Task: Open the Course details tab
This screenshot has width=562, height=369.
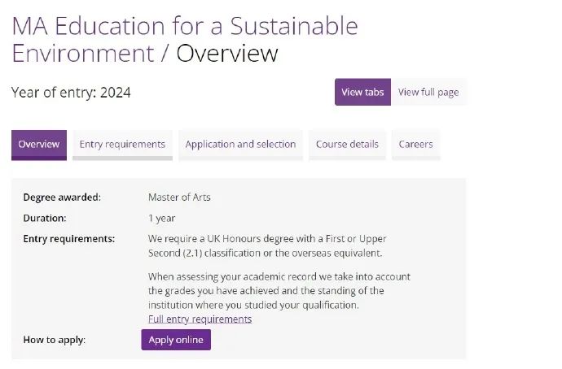Action: (347, 144)
